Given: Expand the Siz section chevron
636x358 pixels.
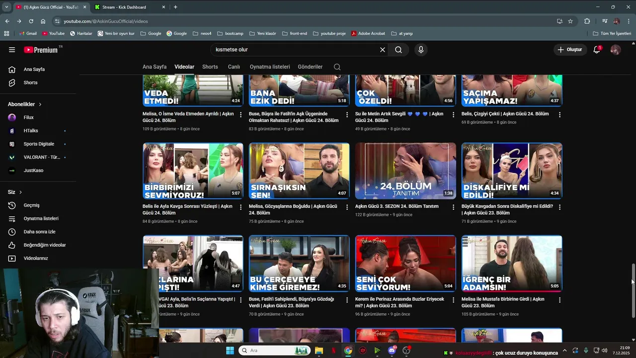Looking at the screenshot, I should 20,192.
